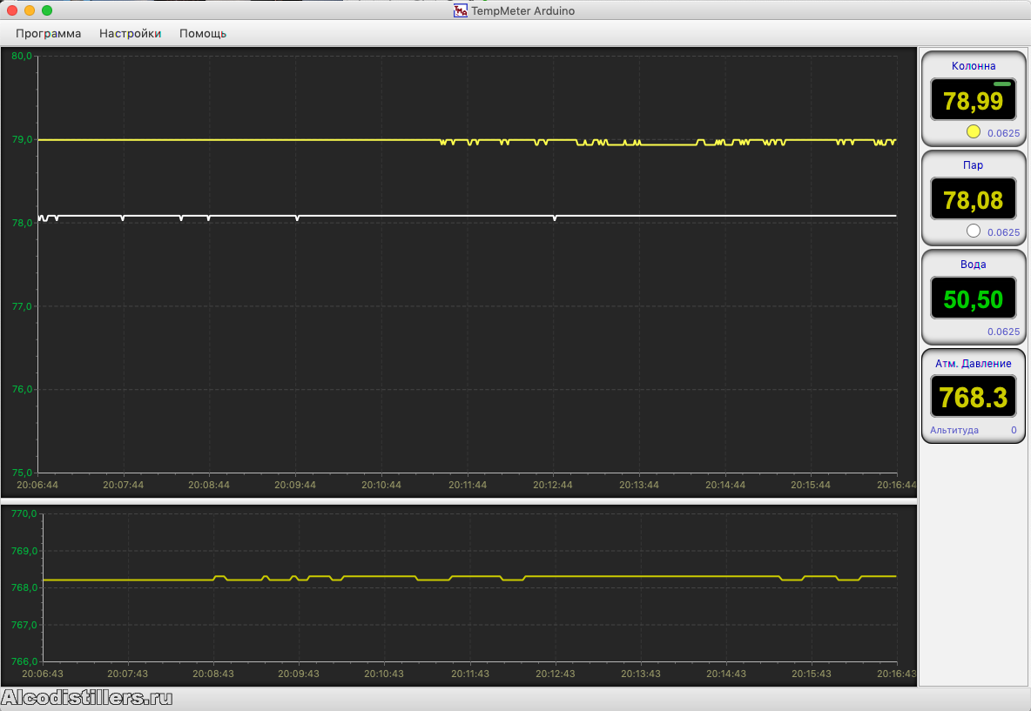
Task: Click the Пар temperature reading 78,08
Action: 974,200
